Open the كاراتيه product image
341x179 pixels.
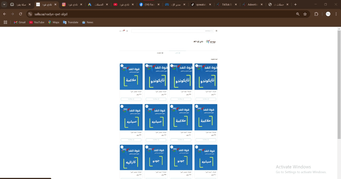click(x=131, y=157)
